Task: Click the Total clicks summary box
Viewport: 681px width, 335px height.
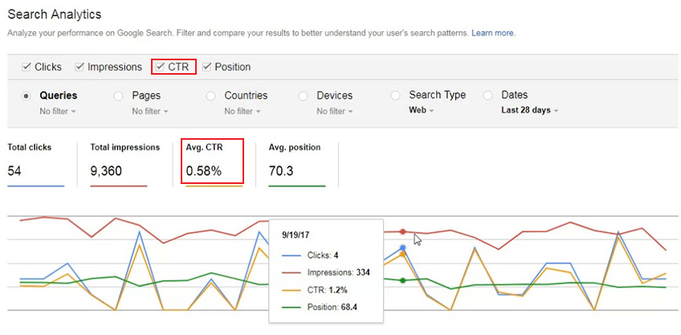Action: (35, 164)
